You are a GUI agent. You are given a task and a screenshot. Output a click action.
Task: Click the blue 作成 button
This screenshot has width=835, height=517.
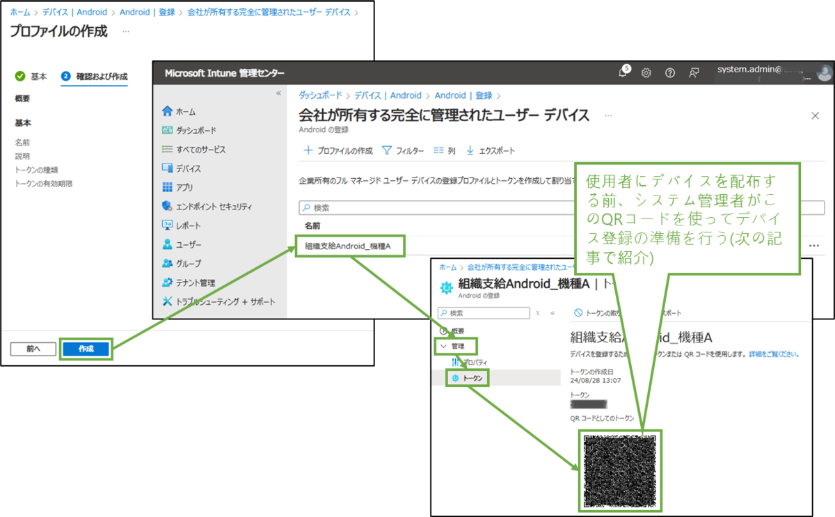point(86,349)
